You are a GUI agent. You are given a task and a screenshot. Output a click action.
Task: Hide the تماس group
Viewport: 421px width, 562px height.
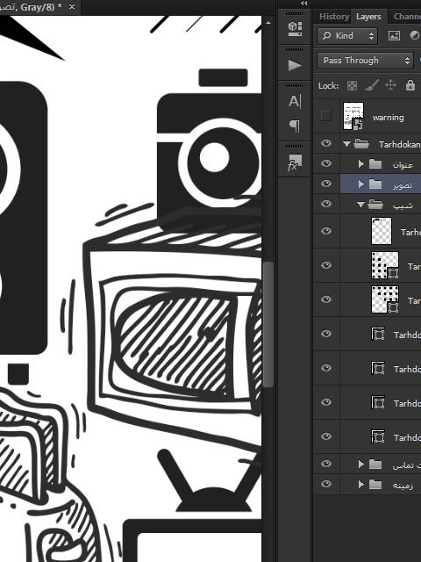tap(325, 464)
